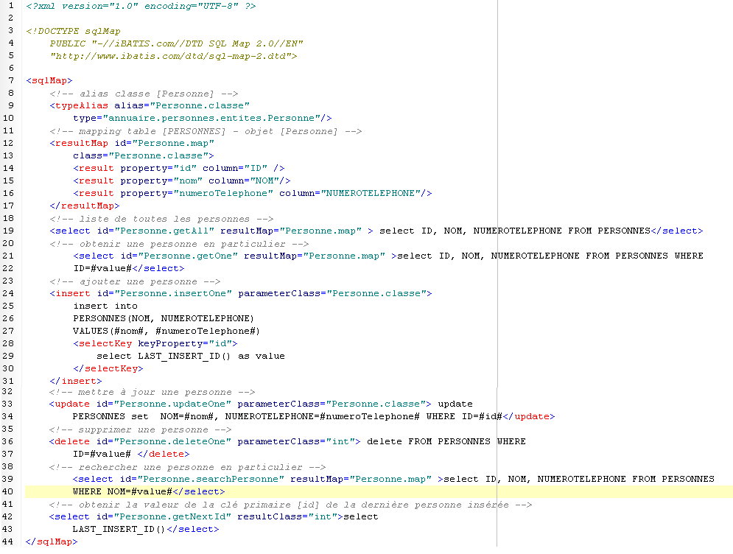Click 'WHERE NOM=#value#' on highlighted line 40
733x554 pixels.
tap(122, 492)
